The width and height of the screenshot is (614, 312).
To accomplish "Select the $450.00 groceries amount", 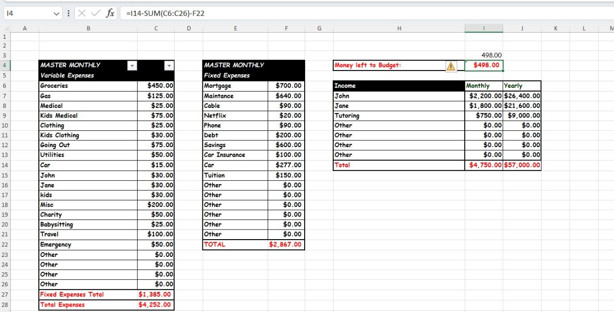I will pos(156,86).
